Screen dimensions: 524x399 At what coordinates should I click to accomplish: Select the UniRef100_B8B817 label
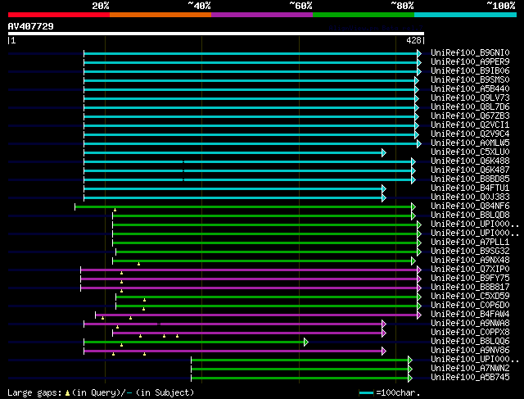click(x=470, y=288)
